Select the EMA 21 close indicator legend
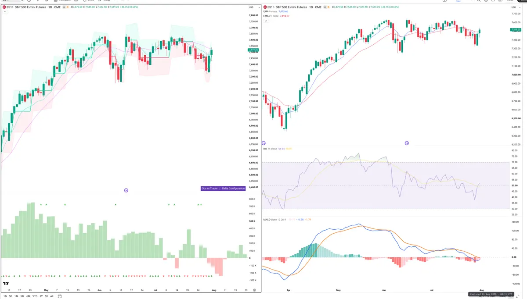This screenshot has height=299, width=527. (271, 16)
